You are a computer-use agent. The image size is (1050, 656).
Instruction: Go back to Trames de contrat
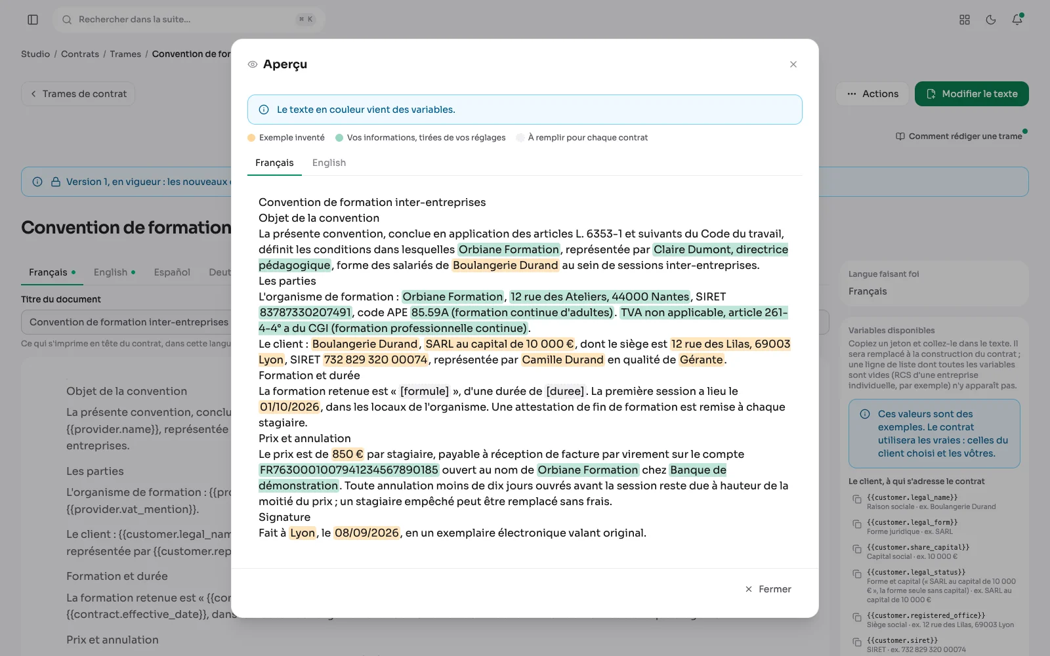(x=78, y=94)
